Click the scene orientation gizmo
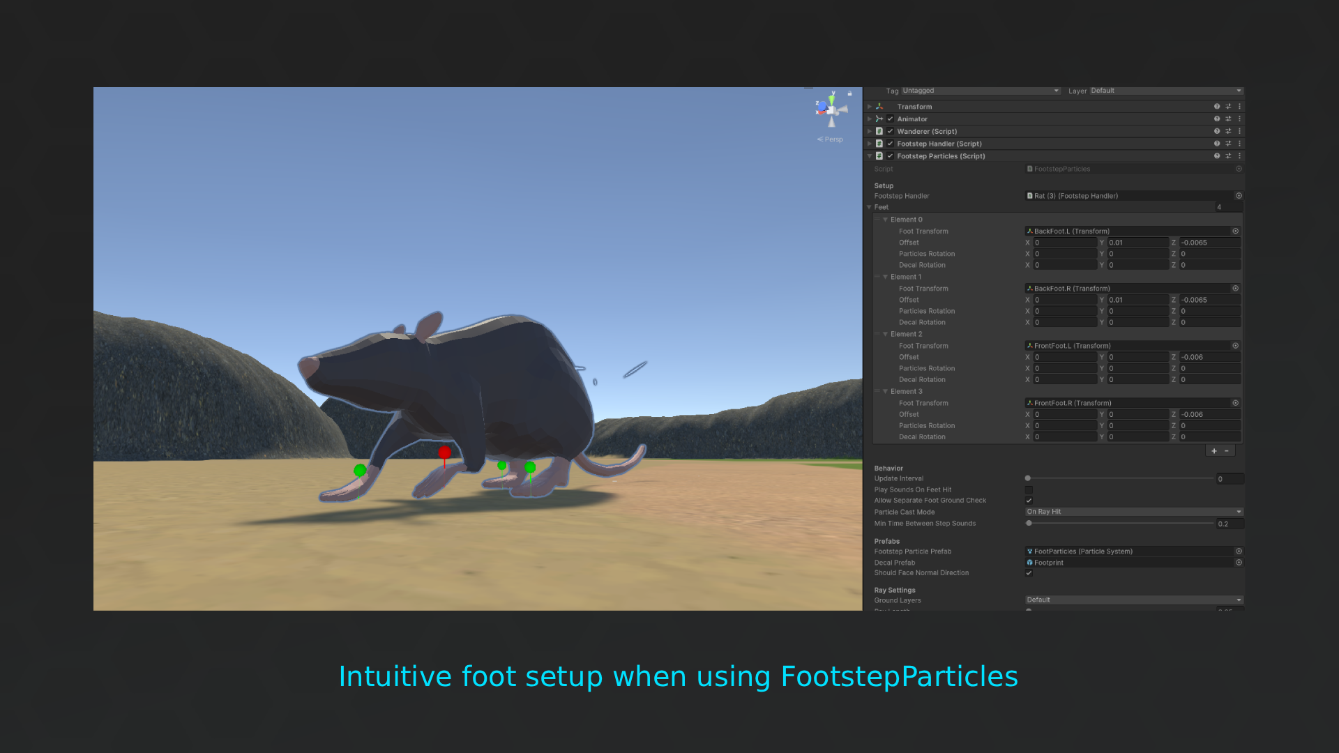Viewport: 1339px width, 753px height. (x=831, y=110)
